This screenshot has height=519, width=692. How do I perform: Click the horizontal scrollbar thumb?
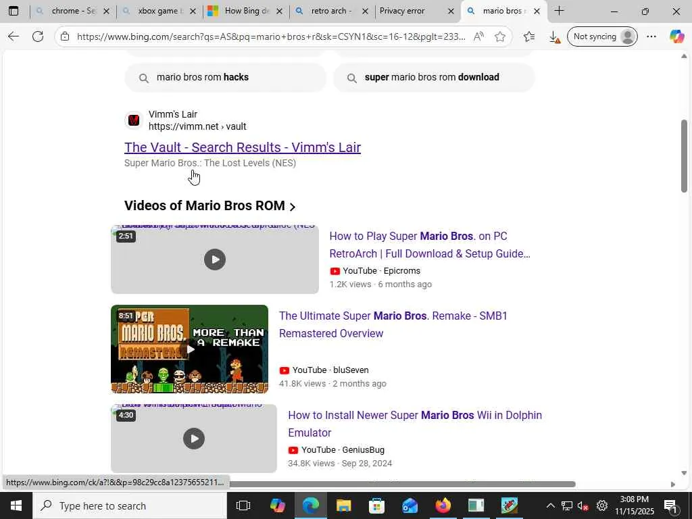[x=403, y=484]
